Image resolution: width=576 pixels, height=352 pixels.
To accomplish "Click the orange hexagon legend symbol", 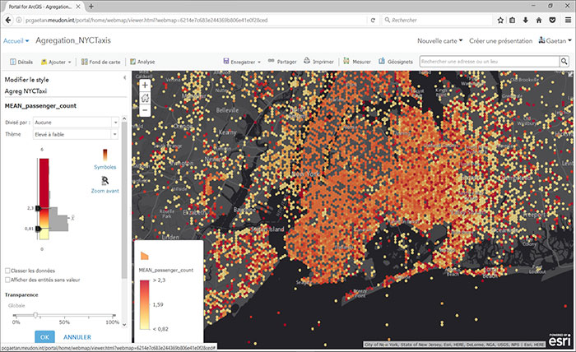I will point(144,256).
